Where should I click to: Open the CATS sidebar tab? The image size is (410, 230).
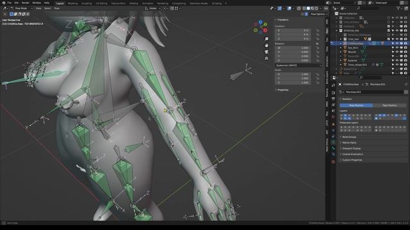coord(327,123)
